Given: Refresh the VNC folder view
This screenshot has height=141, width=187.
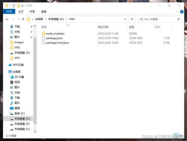Looking at the screenshot, I should (x=132, y=19).
